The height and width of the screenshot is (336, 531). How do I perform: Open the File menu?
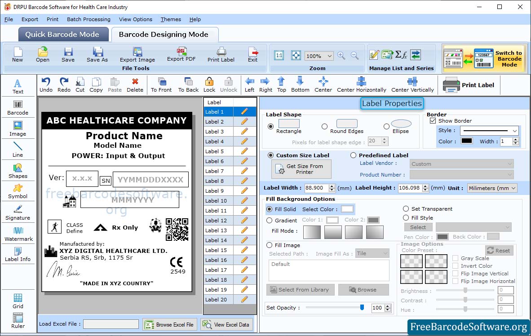coord(9,19)
